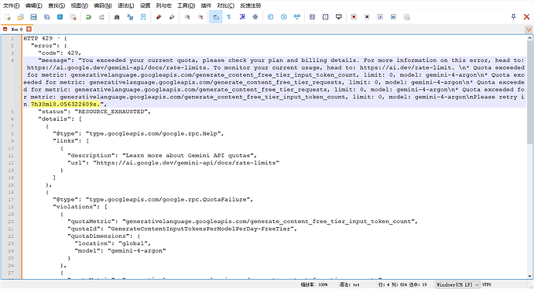This screenshot has height=289, width=534.
Task: Click the "code": 429 line
Action: pos(60,53)
